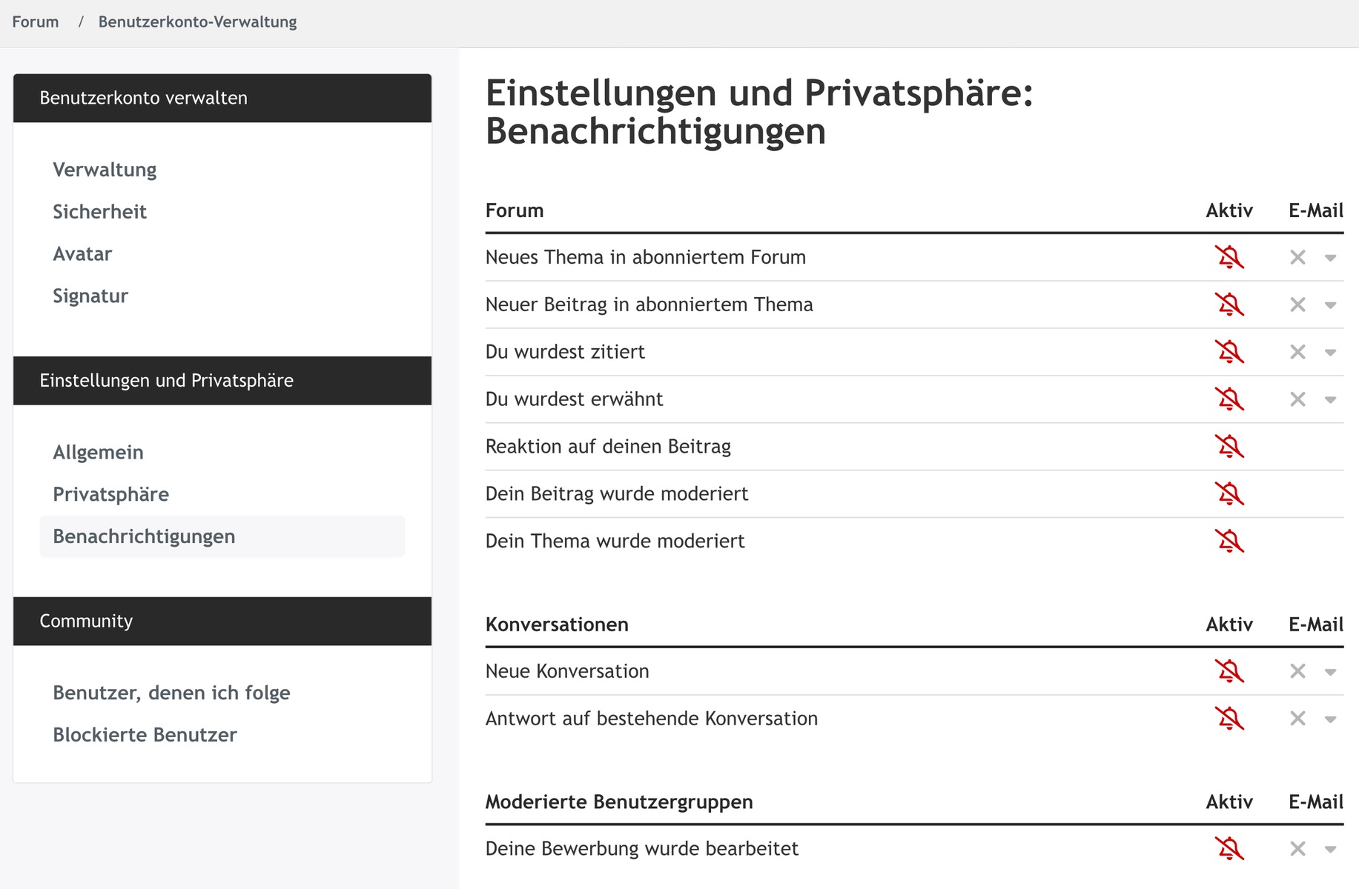Toggle bell for 'Dein Beitrag wurde moderiert'

pos(1229,494)
